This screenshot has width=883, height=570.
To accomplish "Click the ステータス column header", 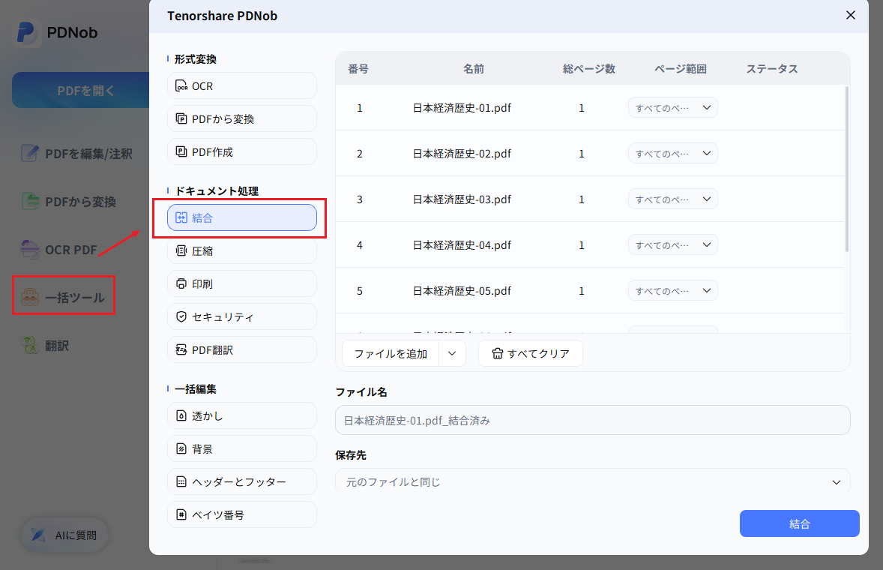I will (x=772, y=69).
